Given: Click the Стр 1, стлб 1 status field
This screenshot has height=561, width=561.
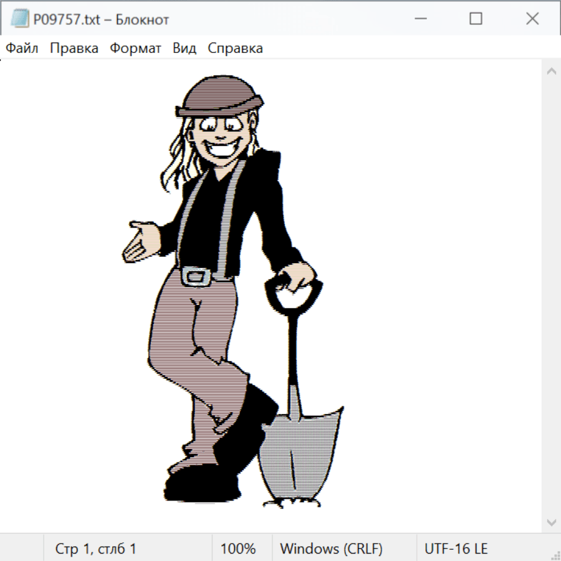Looking at the screenshot, I should click(95, 549).
